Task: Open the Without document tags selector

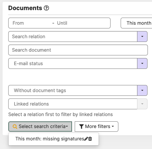Action: 73,91
